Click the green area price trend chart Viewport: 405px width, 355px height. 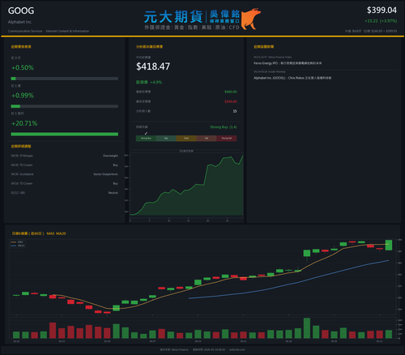coord(186,186)
